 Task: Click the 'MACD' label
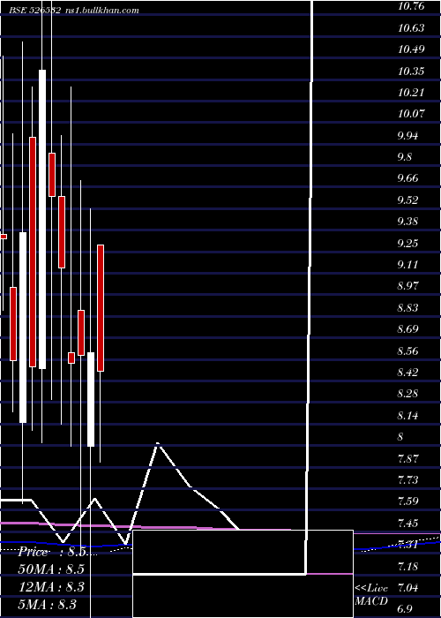coord(371,601)
